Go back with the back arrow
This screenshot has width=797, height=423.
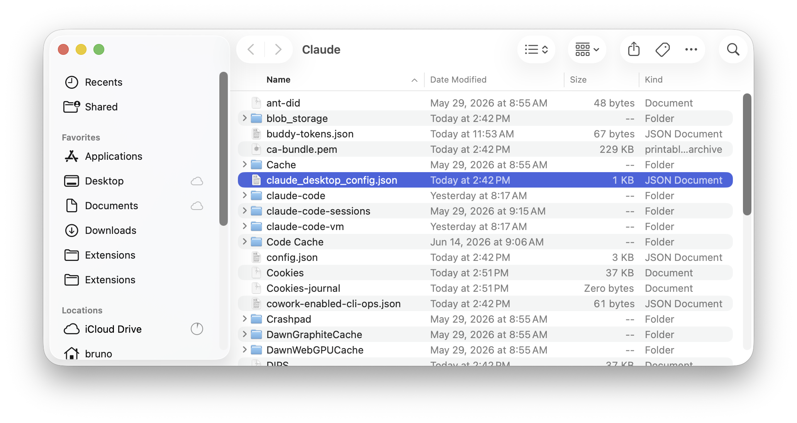coord(251,49)
